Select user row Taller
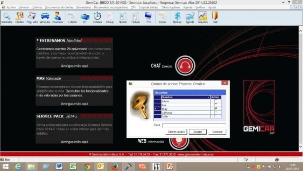This screenshot has width=303, height=171. pos(188,116)
